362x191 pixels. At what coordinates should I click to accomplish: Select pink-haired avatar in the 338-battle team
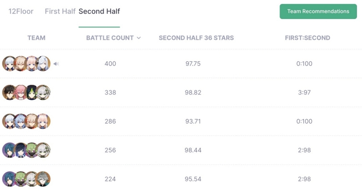(20, 93)
